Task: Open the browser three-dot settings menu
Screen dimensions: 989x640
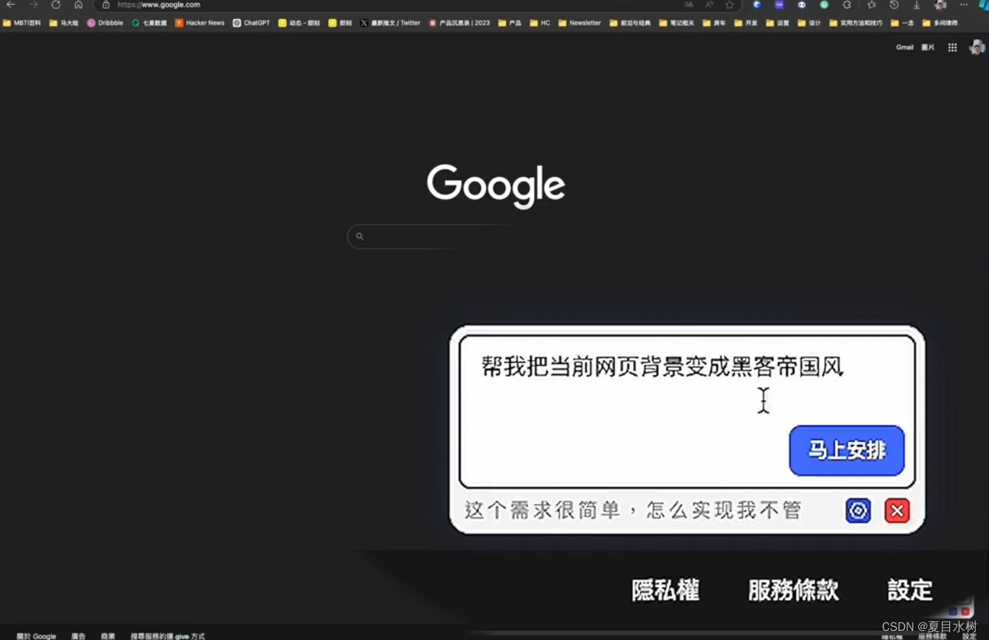Action: tap(964, 5)
